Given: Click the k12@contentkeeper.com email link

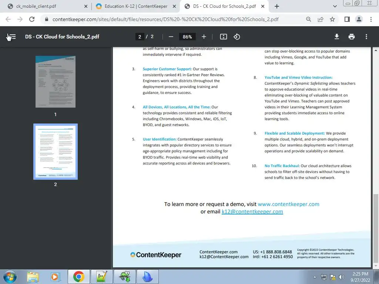Looking at the screenshot, I should (x=252, y=212).
